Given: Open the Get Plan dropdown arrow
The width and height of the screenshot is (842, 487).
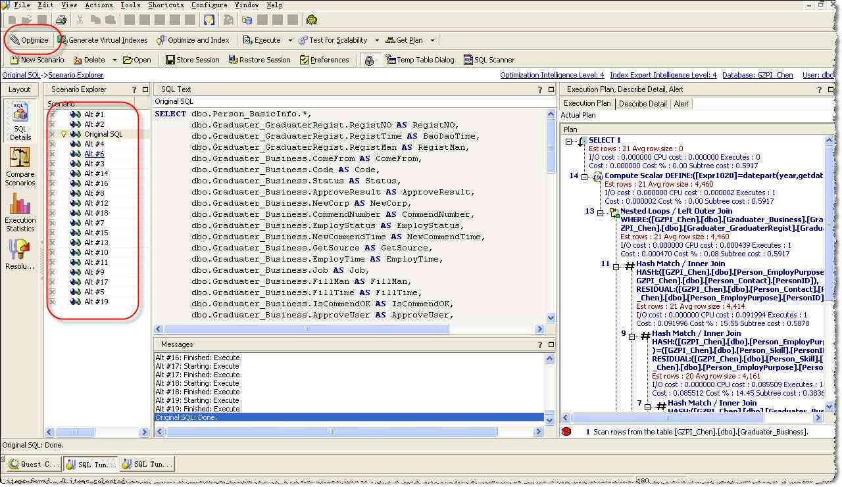Looking at the screenshot, I should (x=432, y=40).
